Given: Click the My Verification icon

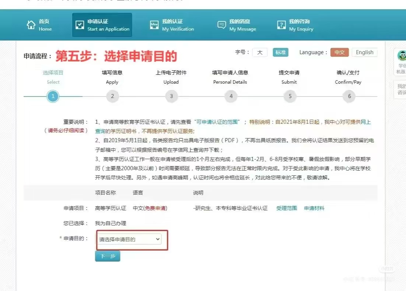Looking at the screenshot, I should [x=154, y=25].
